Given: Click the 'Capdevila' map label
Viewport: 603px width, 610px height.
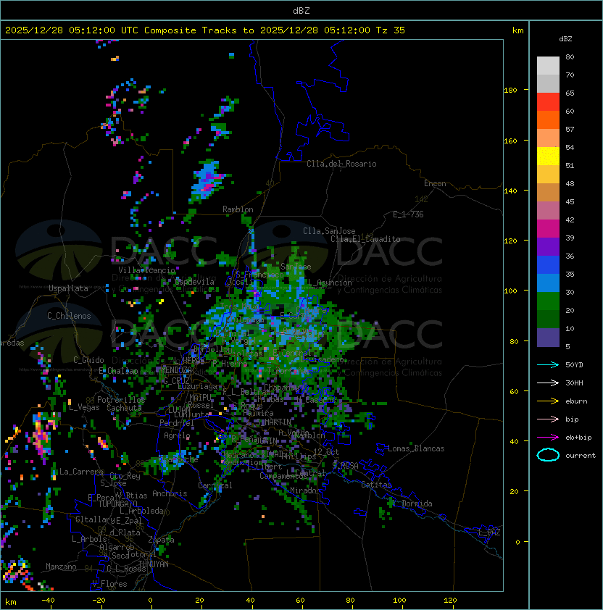Looking at the screenshot, I should click(195, 282).
